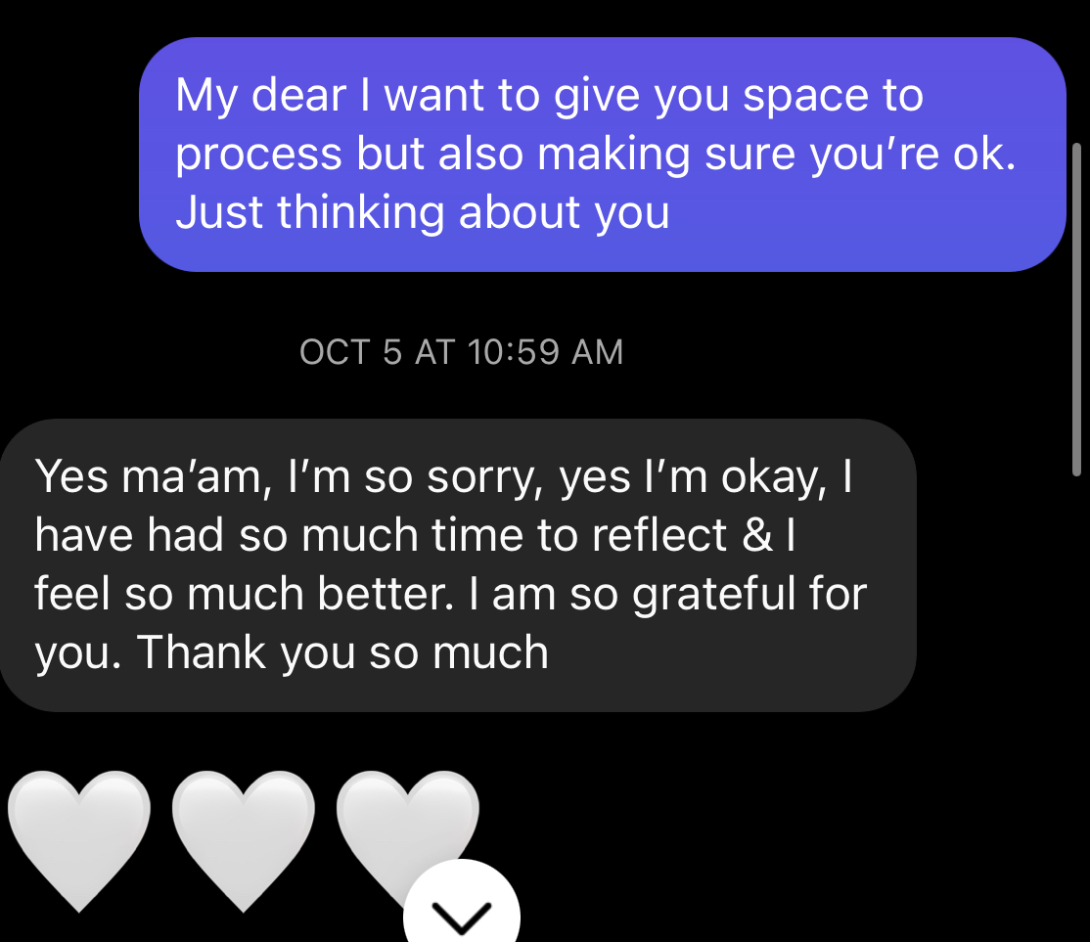Click "10:59 AM" in the timestamp
Viewport: 1090px width, 942px height.
(545, 352)
